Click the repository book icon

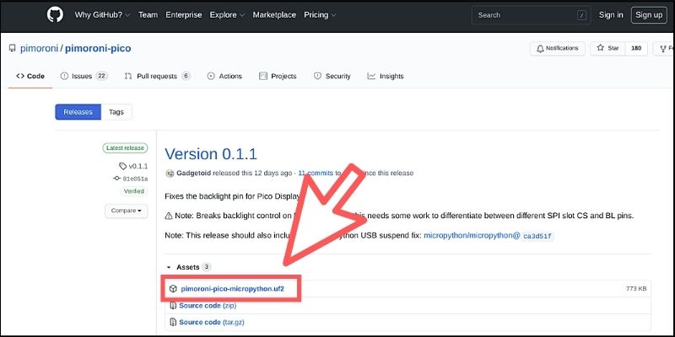[12, 48]
